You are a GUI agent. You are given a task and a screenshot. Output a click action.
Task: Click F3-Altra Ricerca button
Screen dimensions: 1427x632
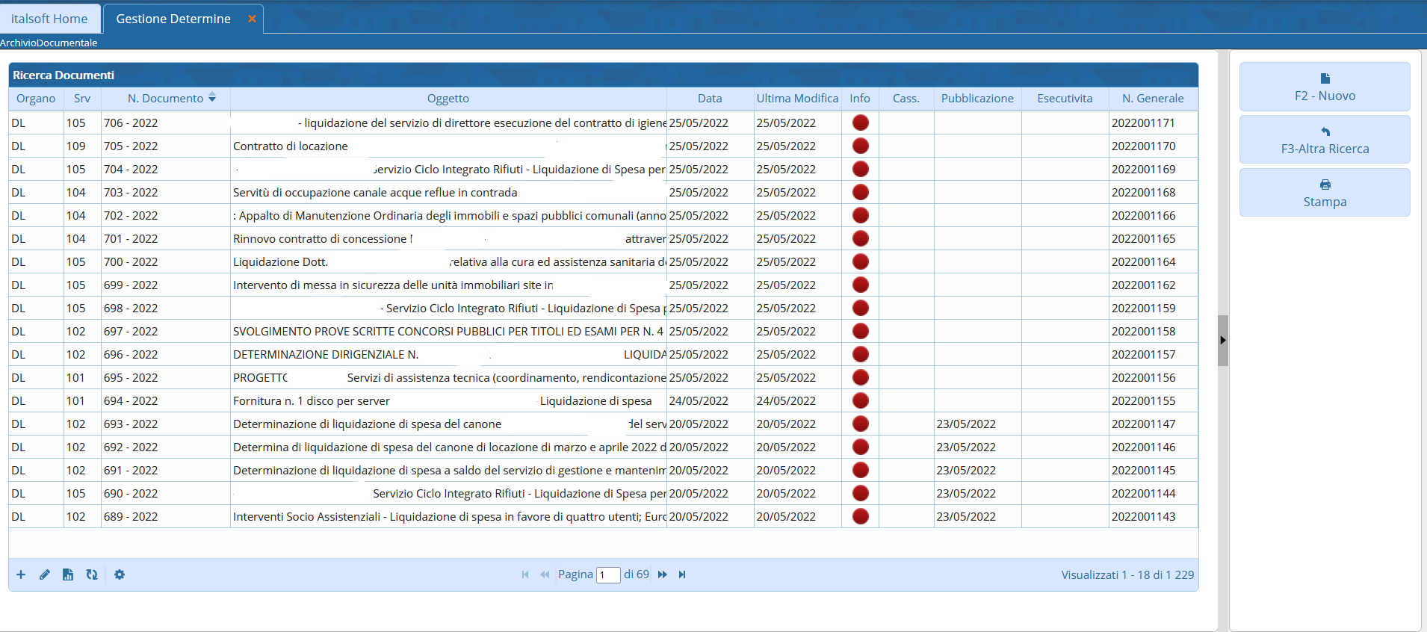1324,140
